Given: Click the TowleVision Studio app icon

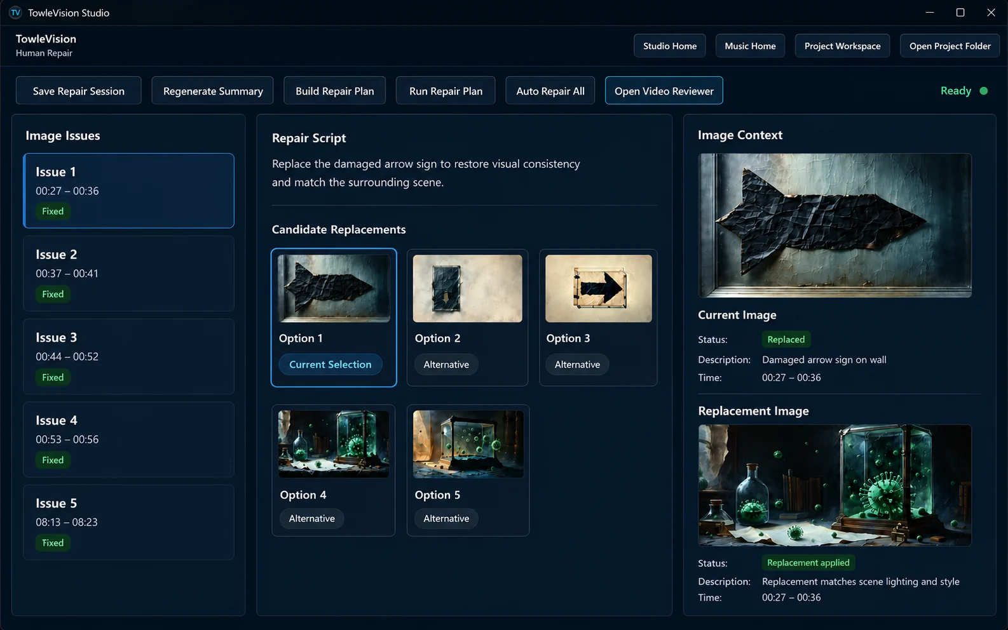Looking at the screenshot, I should (x=15, y=13).
